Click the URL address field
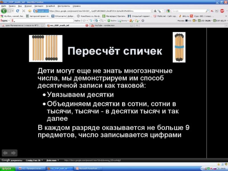Image resolution: width=228 pixels, height=171 pixels. pyautogui.click(x=99, y=11)
